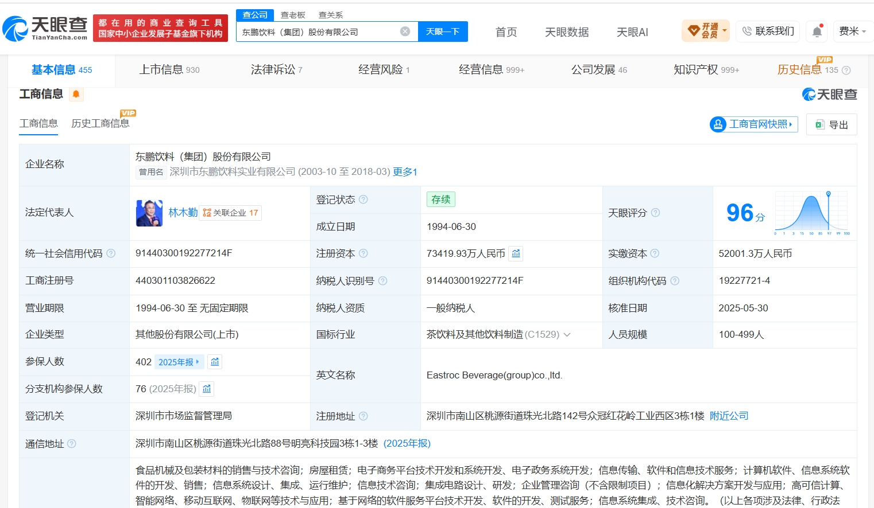Open the chart icon in the 参保人数 row
The height and width of the screenshot is (508, 874).
(215, 362)
